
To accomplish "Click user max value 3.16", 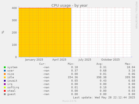I will click(132, 71).
